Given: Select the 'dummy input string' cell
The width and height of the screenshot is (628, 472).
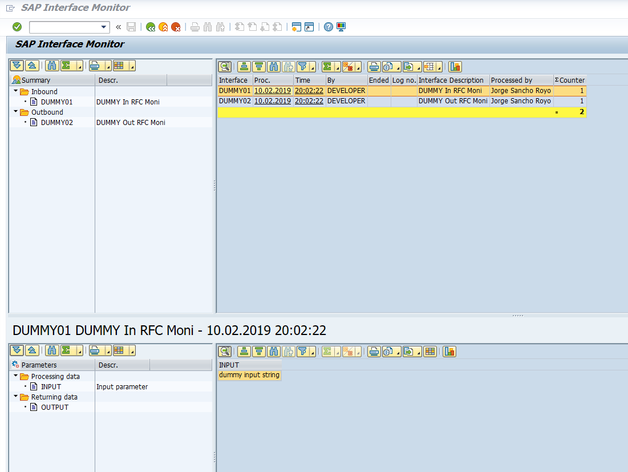Looking at the screenshot, I should click(x=249, y=375).
